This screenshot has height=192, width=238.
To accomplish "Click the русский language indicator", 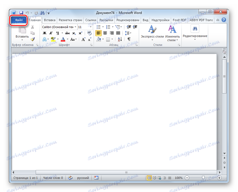I will click(83, 178).
